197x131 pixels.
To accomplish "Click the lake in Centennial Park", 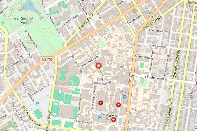I will pos(31,8).
